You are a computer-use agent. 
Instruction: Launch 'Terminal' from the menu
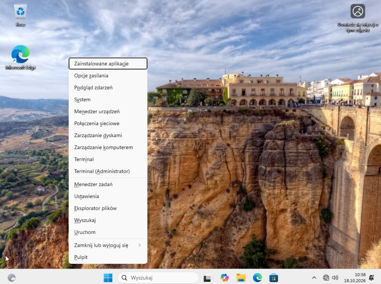pyautogui.click(x=108, y=159)
